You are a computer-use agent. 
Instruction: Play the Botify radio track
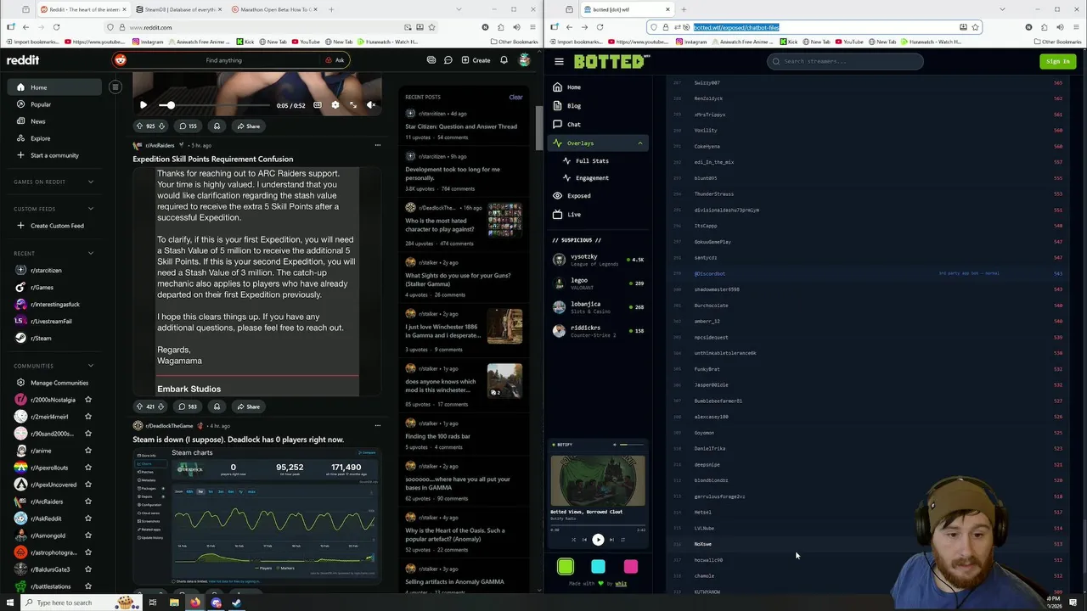coord(598,540)
